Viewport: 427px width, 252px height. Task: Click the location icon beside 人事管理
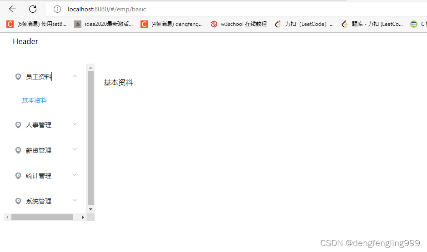point(18,125)
